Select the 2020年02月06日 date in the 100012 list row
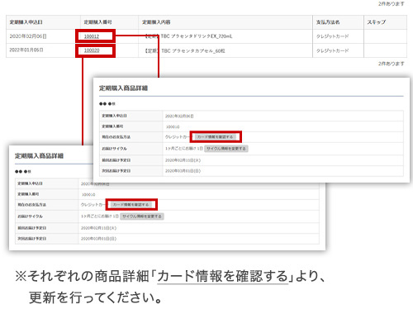Screen dimensions: 413x314 pyautogui.click(x=28, y=36)
